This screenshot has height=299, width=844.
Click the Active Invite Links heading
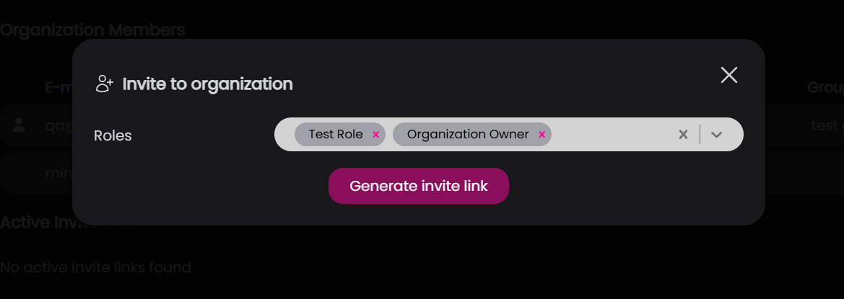(x=36, y=222)
